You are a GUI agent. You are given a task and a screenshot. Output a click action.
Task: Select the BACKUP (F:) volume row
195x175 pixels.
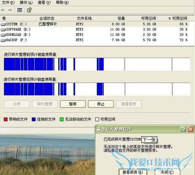pos(95,40)
